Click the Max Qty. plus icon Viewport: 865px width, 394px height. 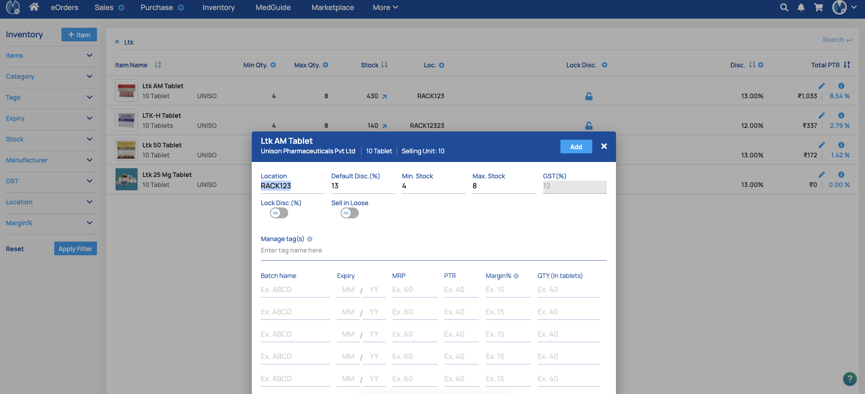326,65
